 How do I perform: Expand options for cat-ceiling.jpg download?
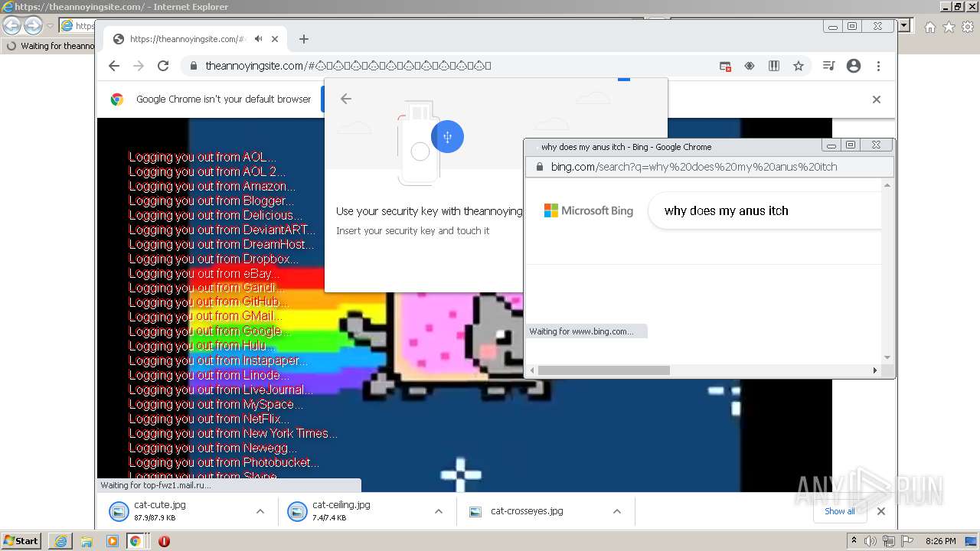pos(438,511)
